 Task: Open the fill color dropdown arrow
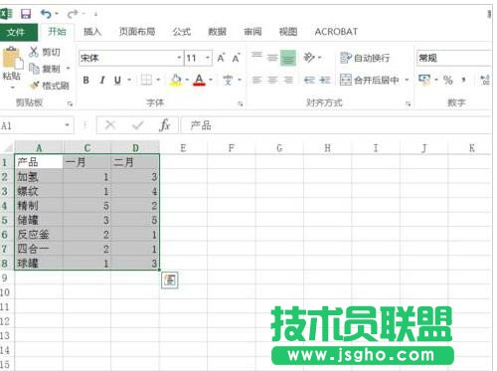pos(187,80)
